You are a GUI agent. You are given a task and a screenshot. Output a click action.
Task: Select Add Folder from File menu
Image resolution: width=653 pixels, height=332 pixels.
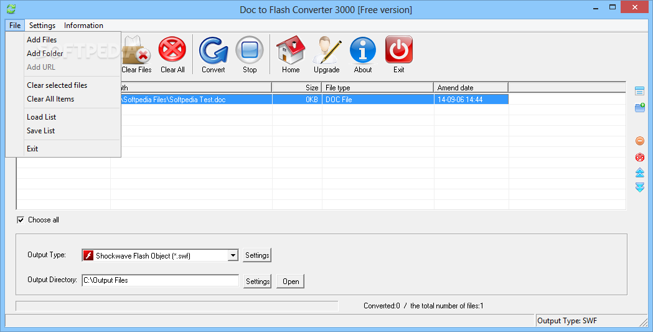[x=45, y=54]
